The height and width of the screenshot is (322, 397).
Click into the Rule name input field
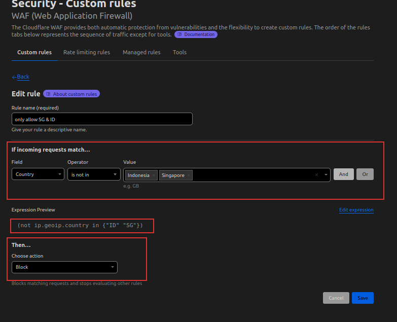click(x=102, y=119)
